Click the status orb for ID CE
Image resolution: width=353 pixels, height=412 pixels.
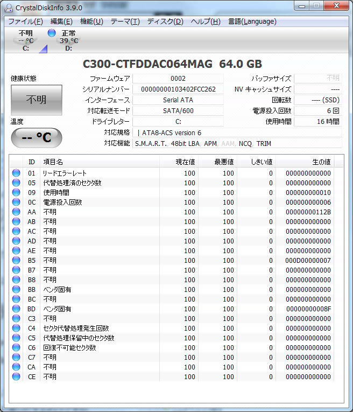click(x=16, y=376)
